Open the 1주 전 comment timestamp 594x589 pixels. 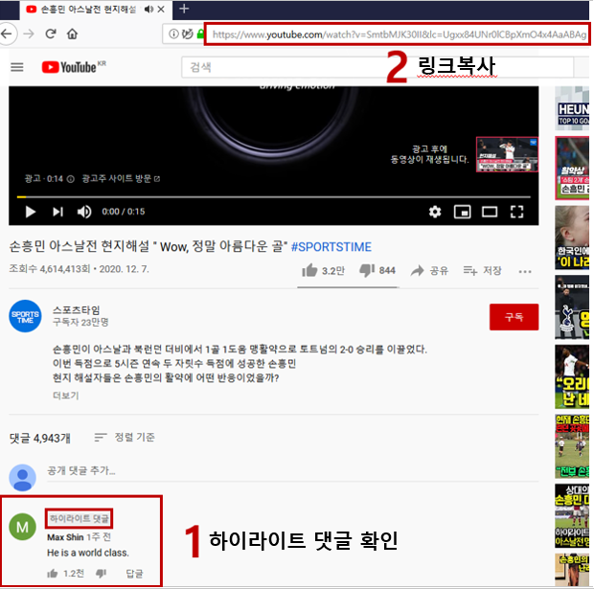click(x=99, y=537)
